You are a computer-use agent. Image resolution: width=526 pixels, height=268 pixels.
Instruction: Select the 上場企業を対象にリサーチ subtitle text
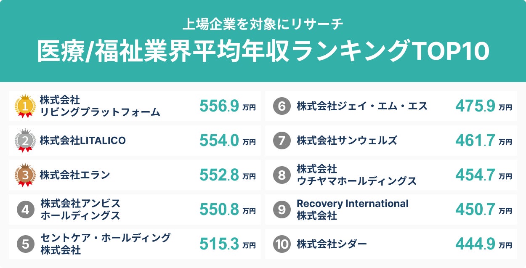[263, 24]
